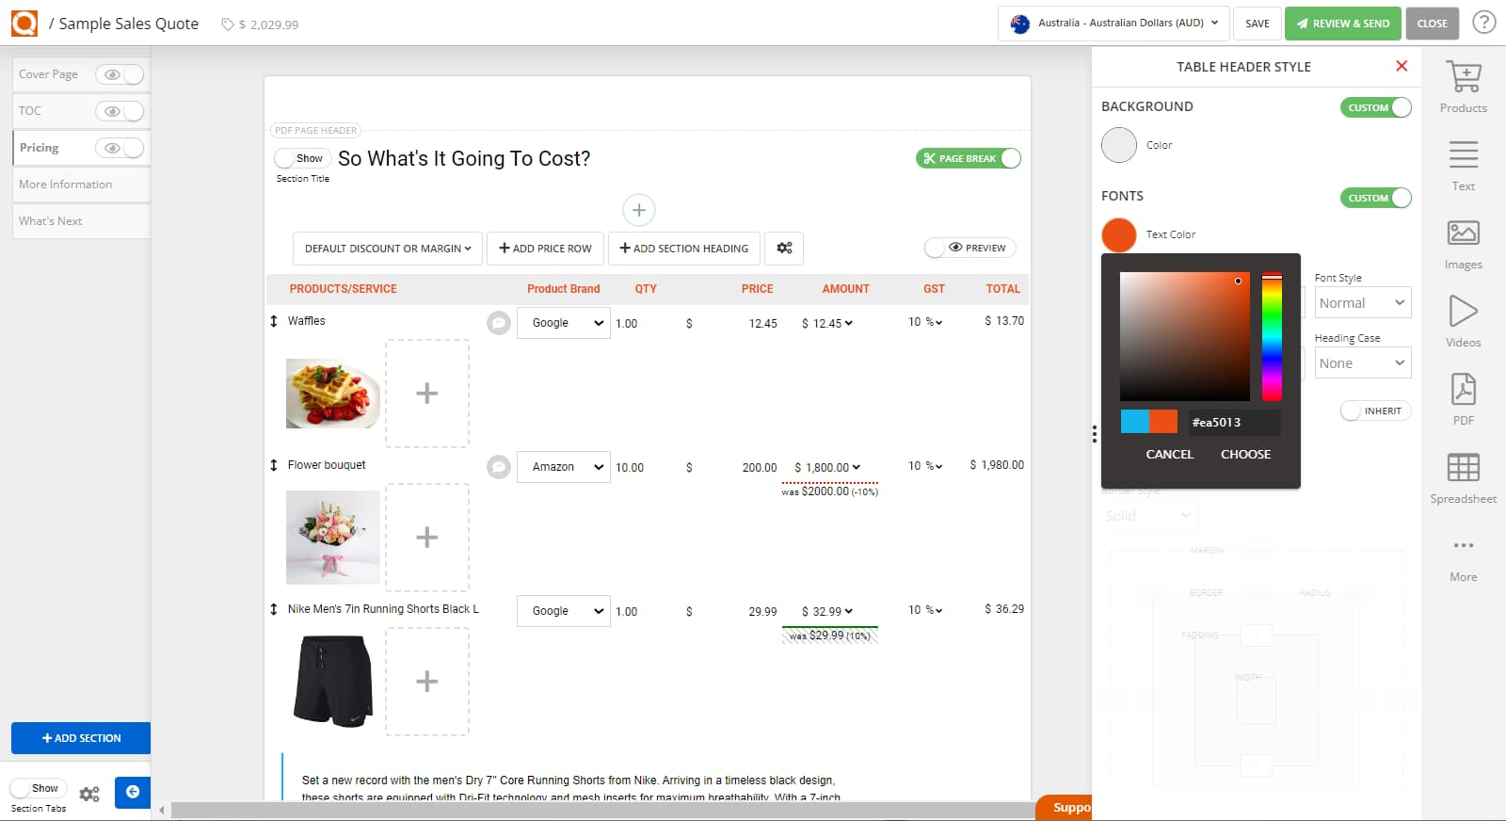This screenshot has height=821, width=1506.
Task: Select More Information section in sidebar
Action: coord(81,185)
